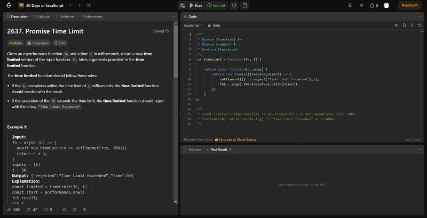Reset code to default with the undo icon
This screenshot has width=427, height=218.
420,25
